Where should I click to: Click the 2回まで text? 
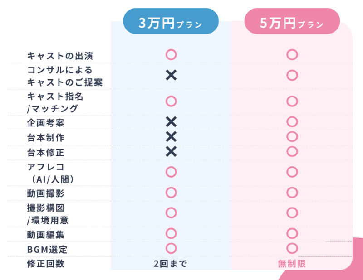point(171,264)
